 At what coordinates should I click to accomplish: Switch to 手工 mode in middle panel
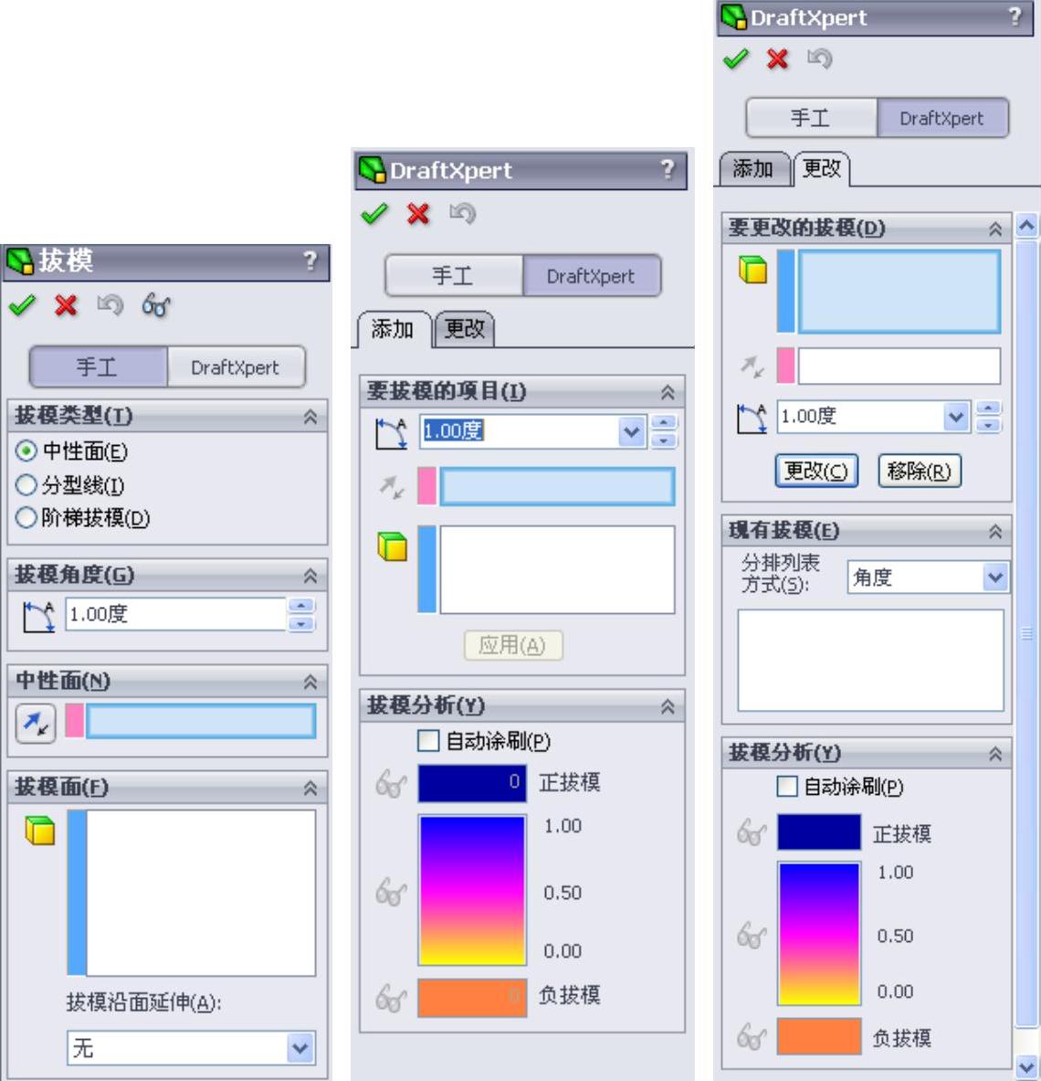click(454, 276)
